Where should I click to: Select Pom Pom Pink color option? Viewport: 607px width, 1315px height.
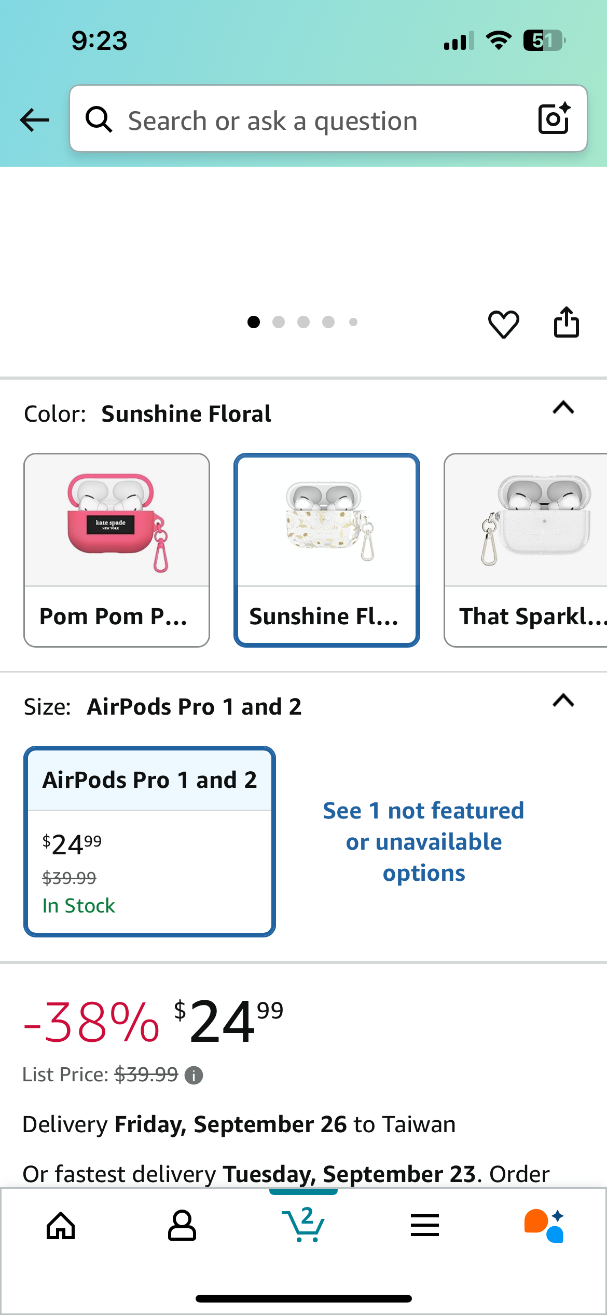tap(117, 550)
